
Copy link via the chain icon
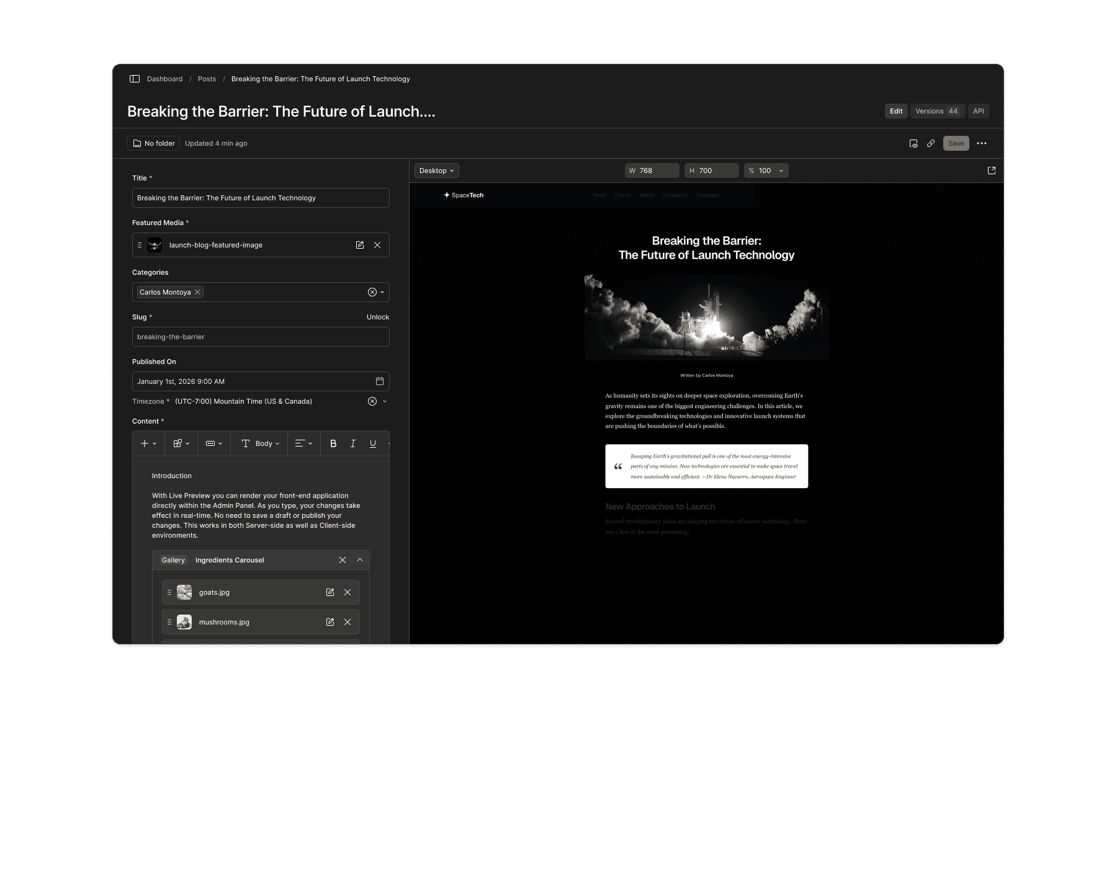[931, 143]
